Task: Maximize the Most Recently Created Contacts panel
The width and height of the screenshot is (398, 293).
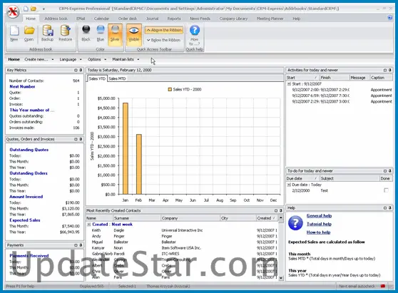Action: 276,210
